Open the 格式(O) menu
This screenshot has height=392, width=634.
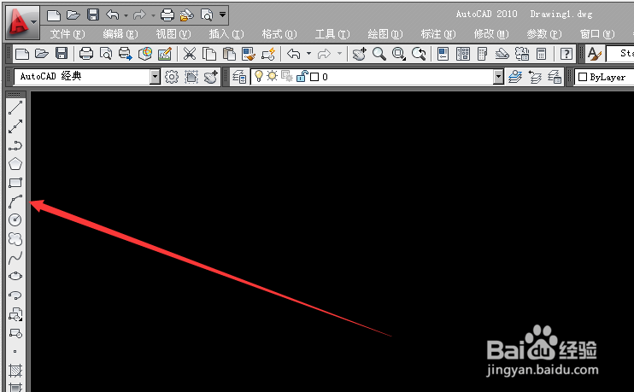pos(279,34)
